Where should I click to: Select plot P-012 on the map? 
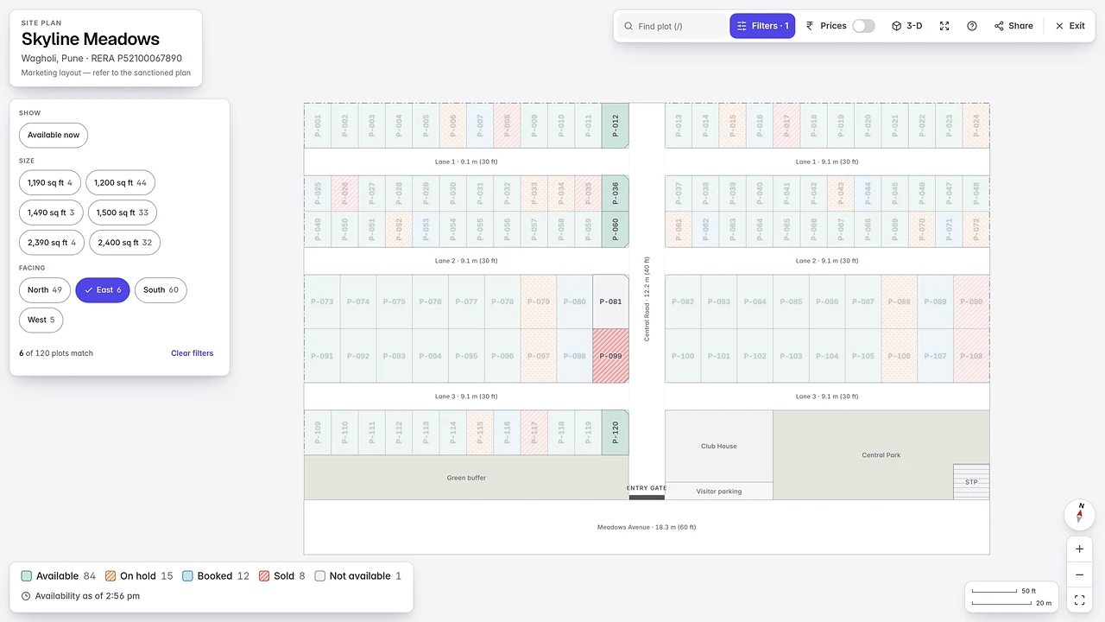616,125
